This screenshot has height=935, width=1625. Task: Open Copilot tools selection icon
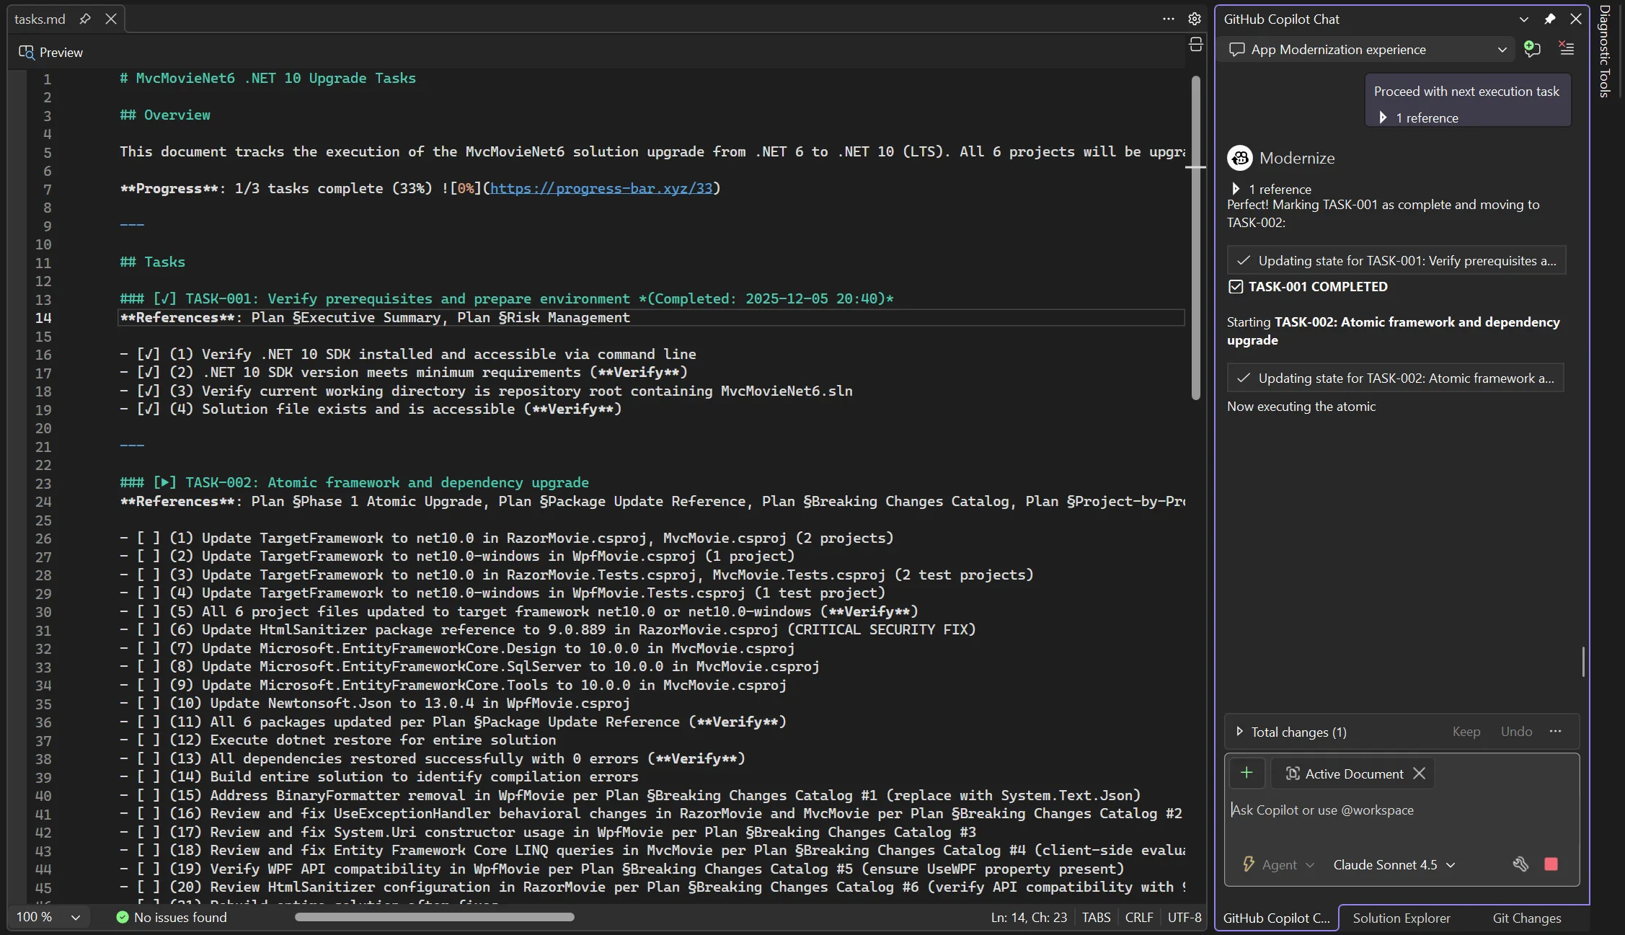[1520, 864]
